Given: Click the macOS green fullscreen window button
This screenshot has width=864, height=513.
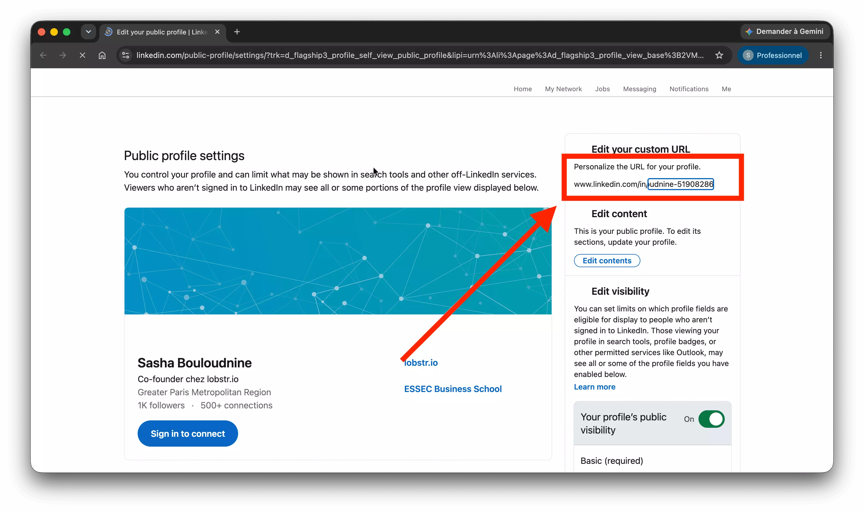Looking at the screenshot, I should [x=66, y=32].
